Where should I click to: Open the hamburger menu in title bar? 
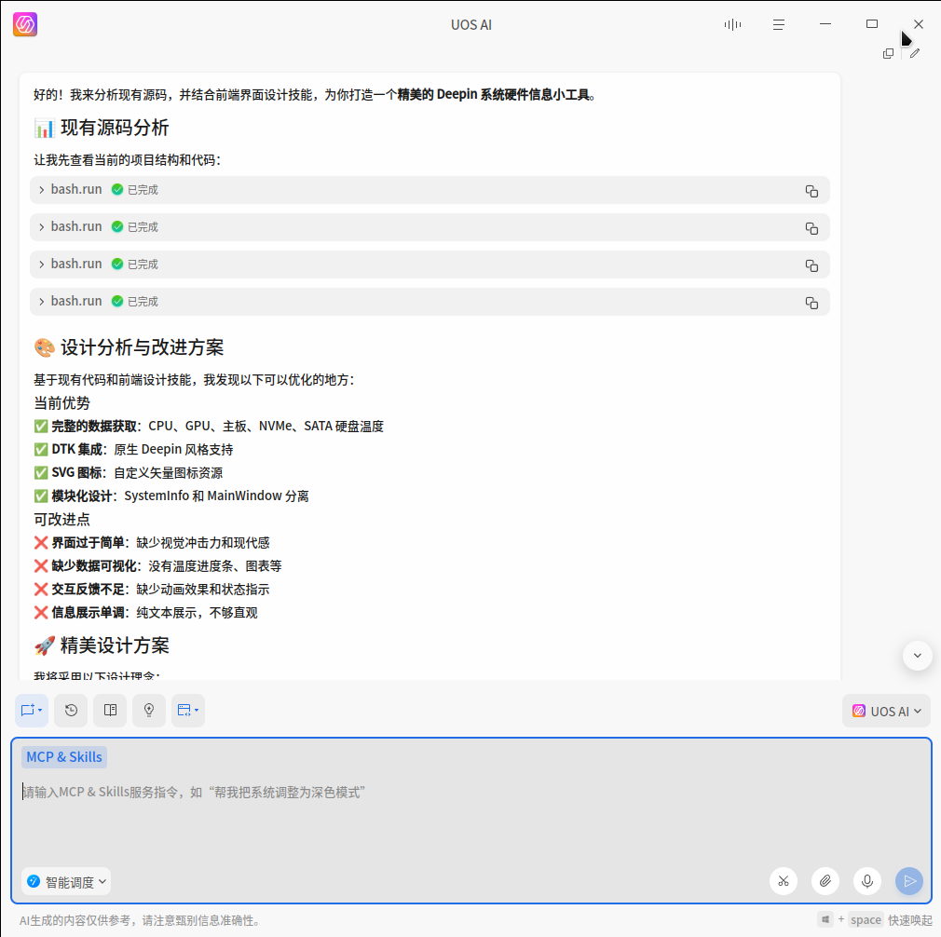[x=779, y=24]
